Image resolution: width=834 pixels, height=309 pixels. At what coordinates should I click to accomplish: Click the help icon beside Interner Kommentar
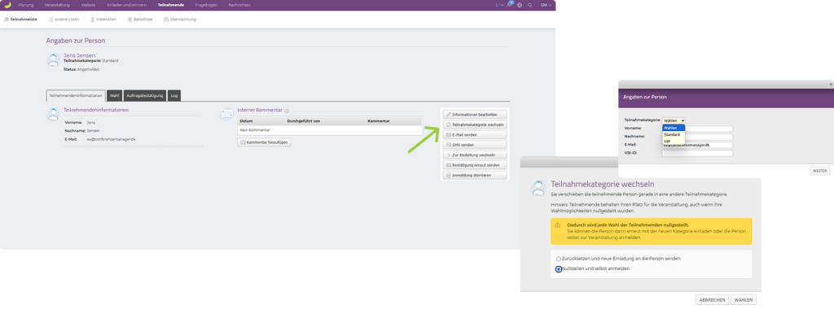(x=287, y=111)
